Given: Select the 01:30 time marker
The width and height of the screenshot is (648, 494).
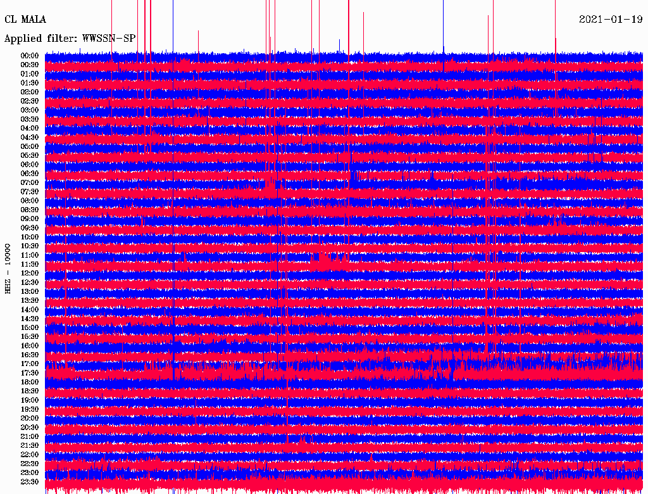Looking at the screenshot, I should (x=30, y=83).
